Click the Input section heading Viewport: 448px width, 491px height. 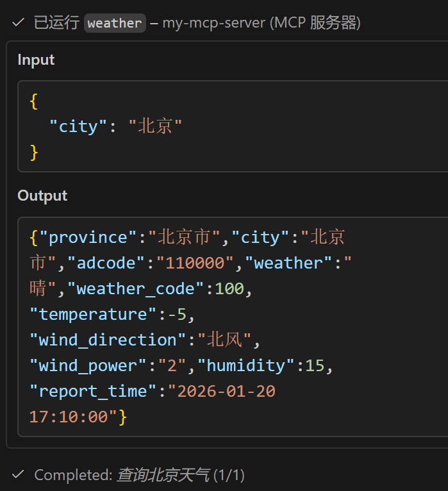pyautogui.click(x=36, y=60)
